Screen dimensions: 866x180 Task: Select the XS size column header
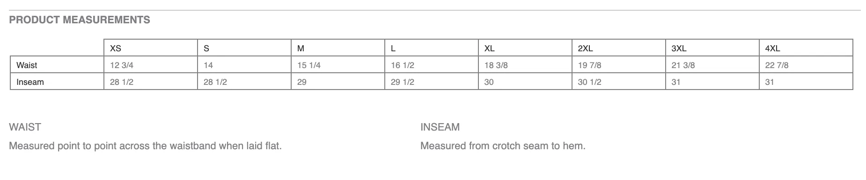[x=151, y=48]
